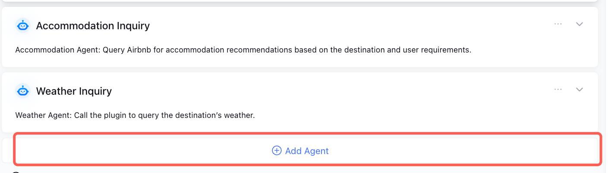
Task: Open Weather Inquiry three-dot options menu
Action: click(x=558, y=90)
